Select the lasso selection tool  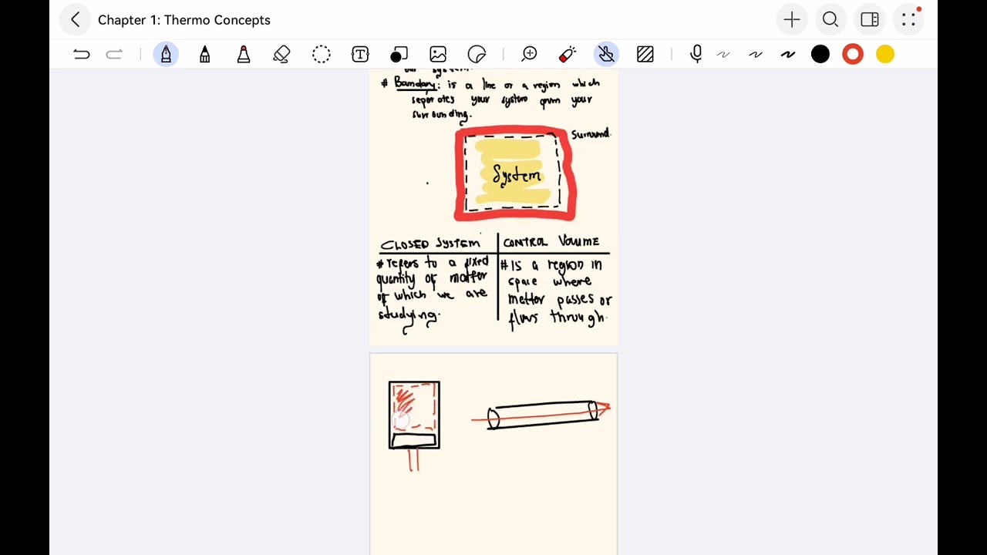(x=322, y=54)
